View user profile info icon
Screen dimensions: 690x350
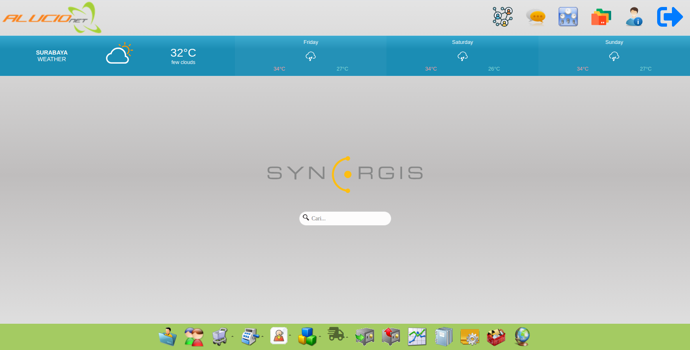(634, 17)
